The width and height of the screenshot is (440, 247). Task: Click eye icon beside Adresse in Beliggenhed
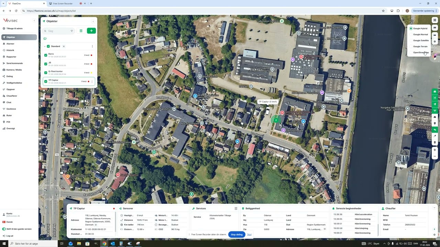[x=325, y=229]
